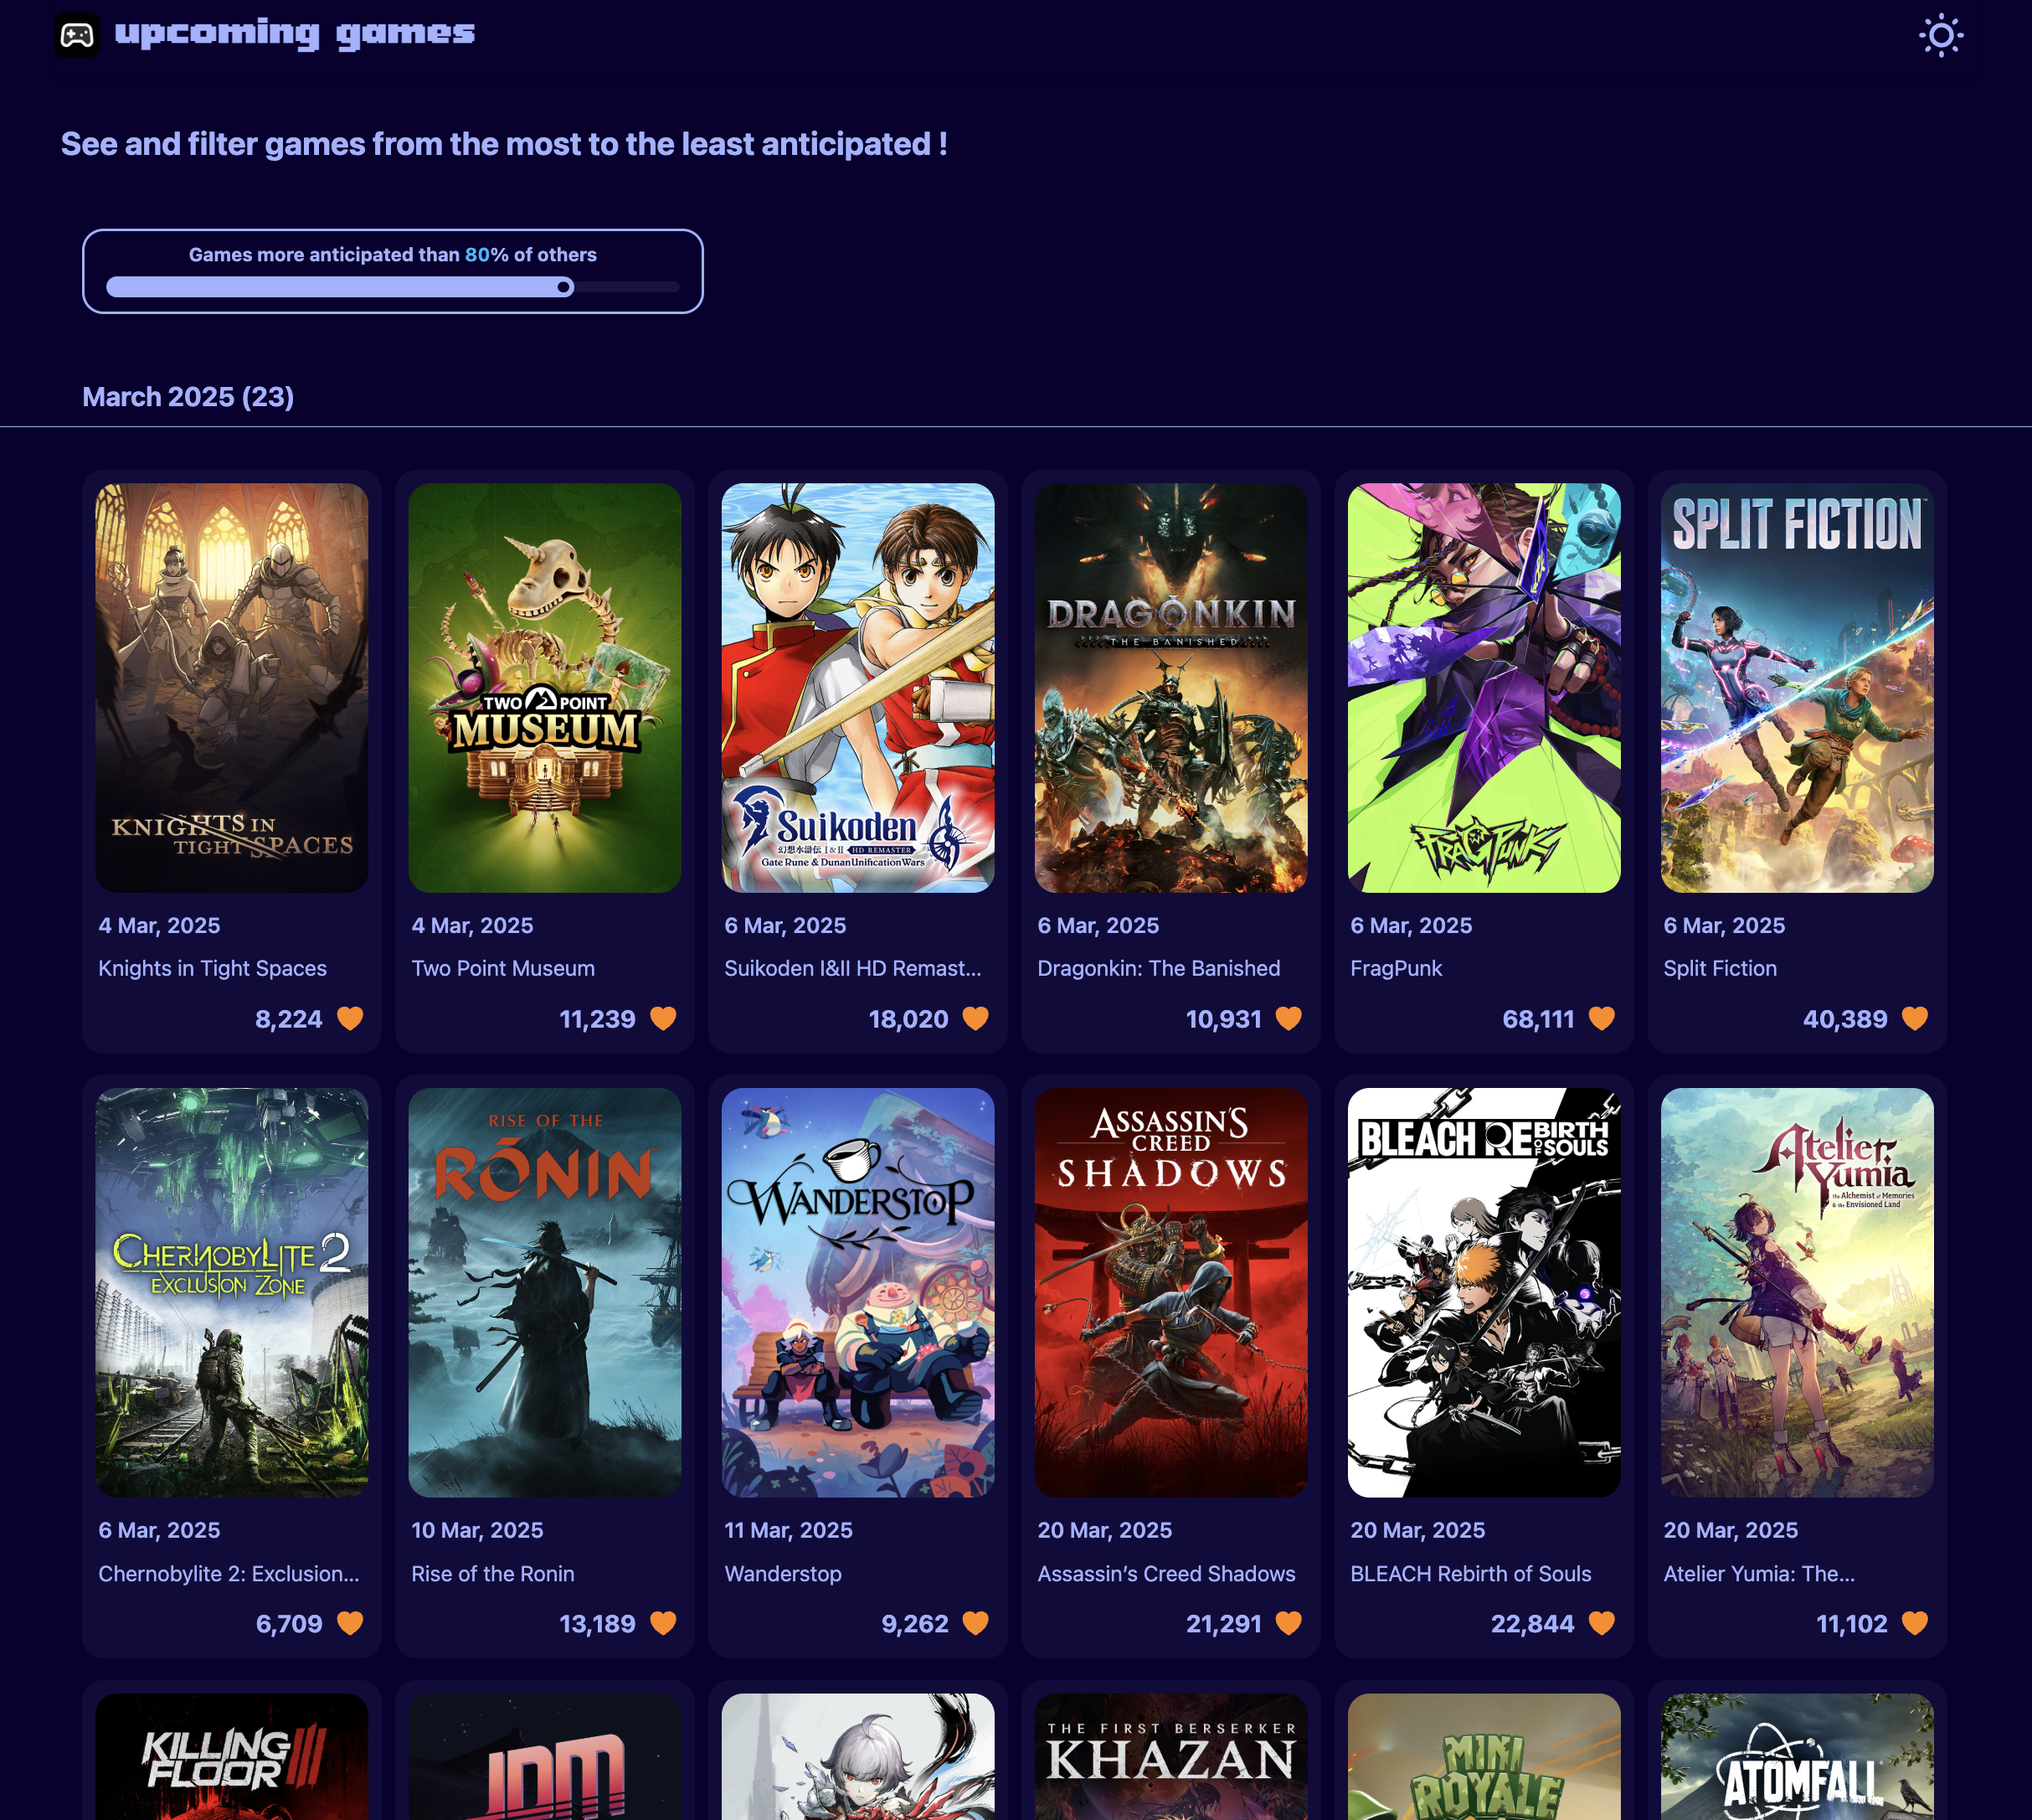Click the heart icon for Wanderstop
Screen dimensions: 2032x1820
pos(975,1623)
